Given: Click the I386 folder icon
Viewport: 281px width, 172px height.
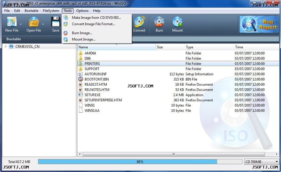Looking at the screenshot, I should [x=81, y=58].
